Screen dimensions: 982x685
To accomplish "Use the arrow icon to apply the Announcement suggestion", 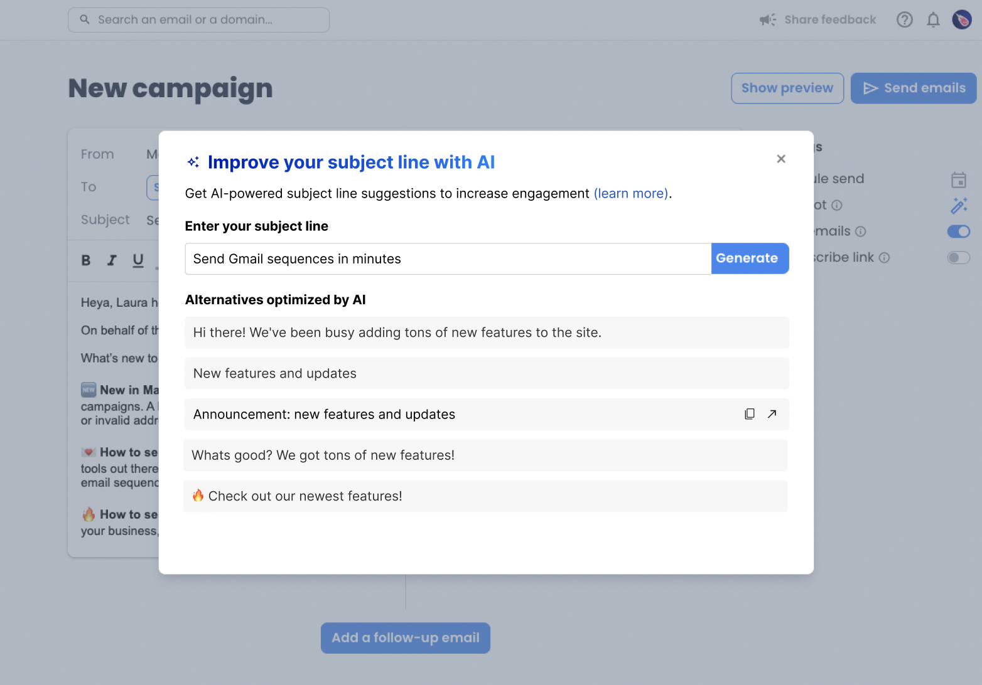I will (x=772, y=414).
